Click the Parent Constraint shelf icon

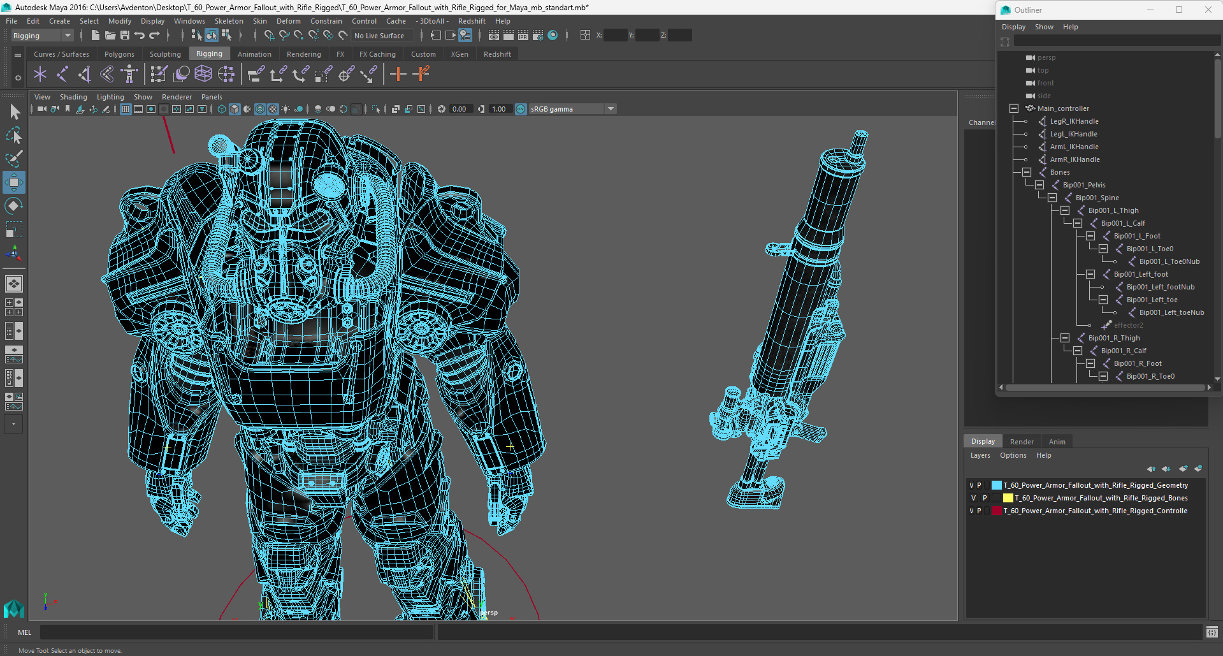[x=256, y=74]
